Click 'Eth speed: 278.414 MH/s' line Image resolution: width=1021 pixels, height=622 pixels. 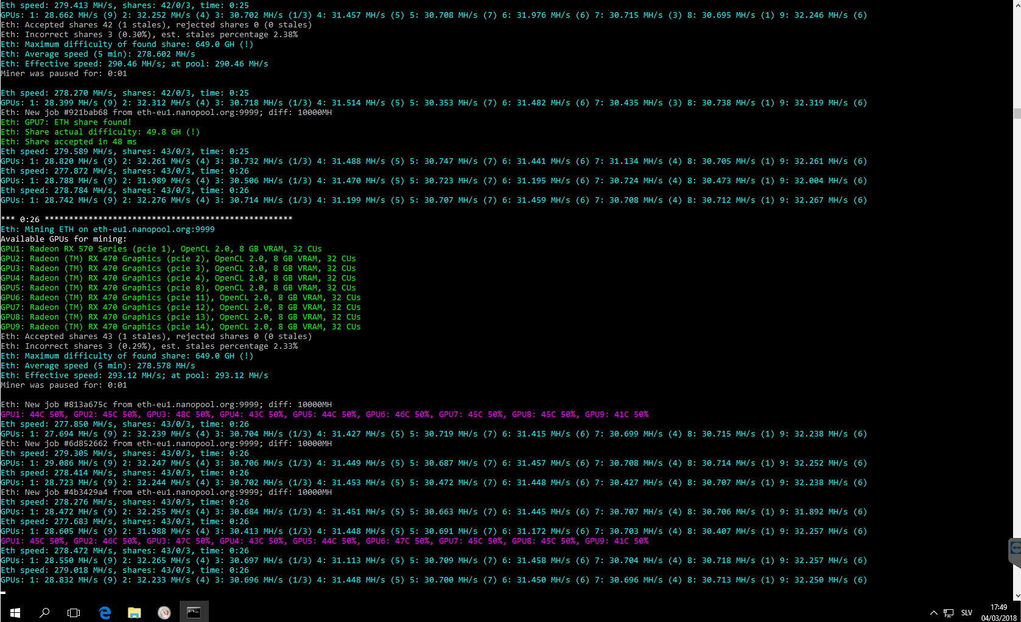(x=125, y=473)
